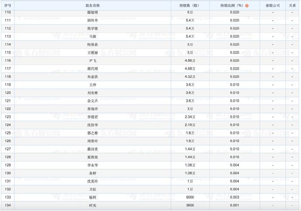Open shareholder 胡传春 in row 111
This screenshot has height=211, width=301.
tap(92, 20)
